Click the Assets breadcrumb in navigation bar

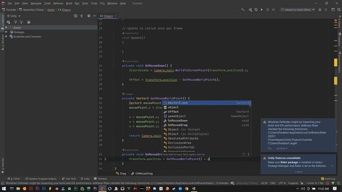coord(51,10)
